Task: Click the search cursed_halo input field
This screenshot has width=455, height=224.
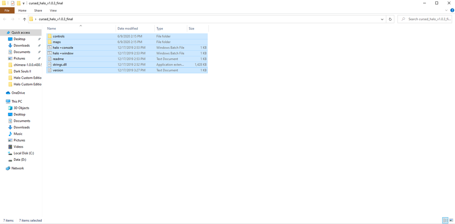Action: click(x=426, y=19)
